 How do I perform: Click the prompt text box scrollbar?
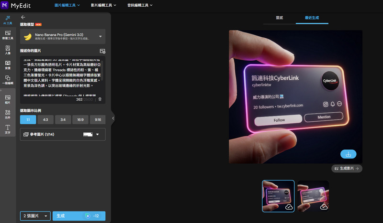click(x=102, y=71)
